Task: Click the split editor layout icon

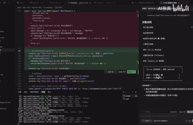Action: click(133, 2)
